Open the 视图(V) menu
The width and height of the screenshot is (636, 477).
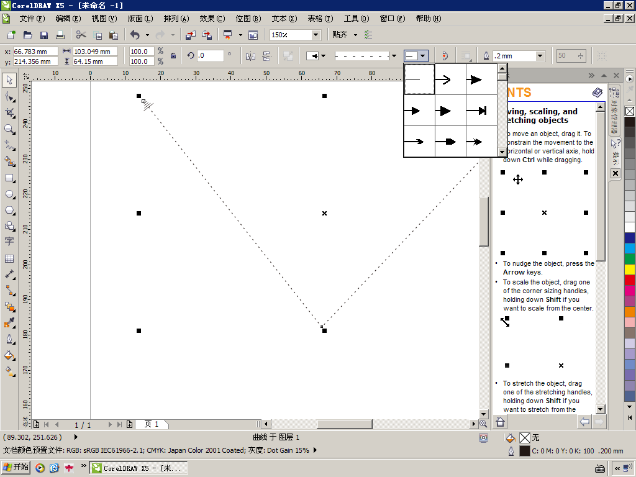click(104, 19)
